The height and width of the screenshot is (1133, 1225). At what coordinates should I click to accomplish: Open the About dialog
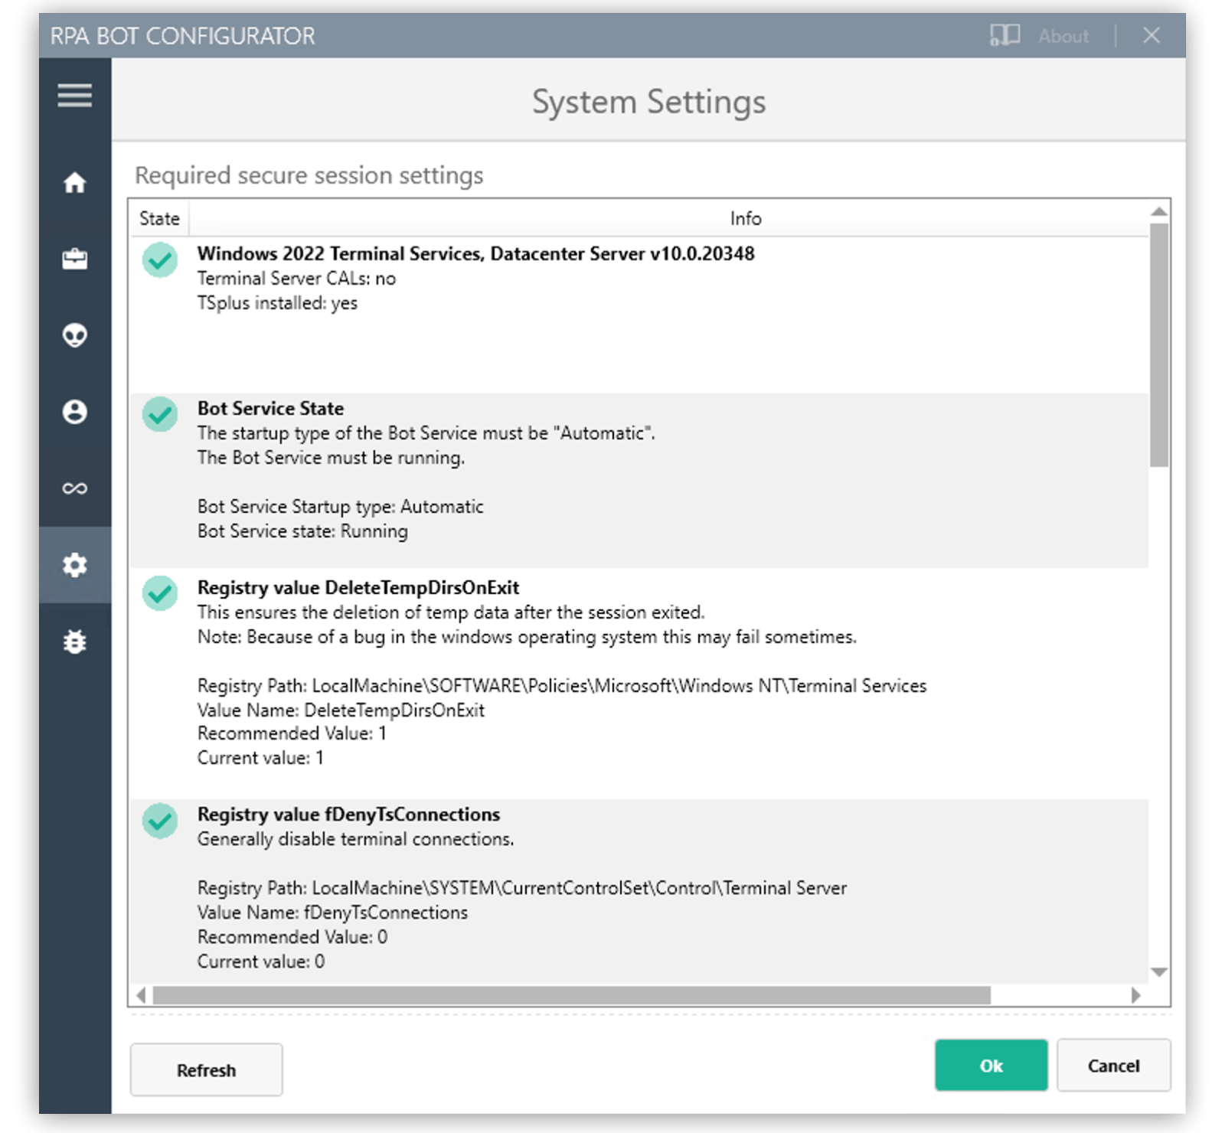tap(1063, 35)
